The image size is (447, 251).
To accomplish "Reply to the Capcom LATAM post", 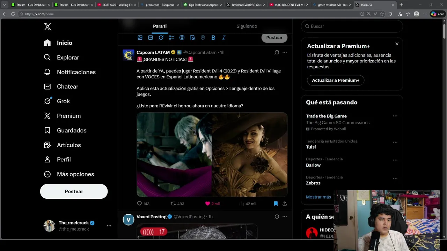I will [x=143, y=204].
